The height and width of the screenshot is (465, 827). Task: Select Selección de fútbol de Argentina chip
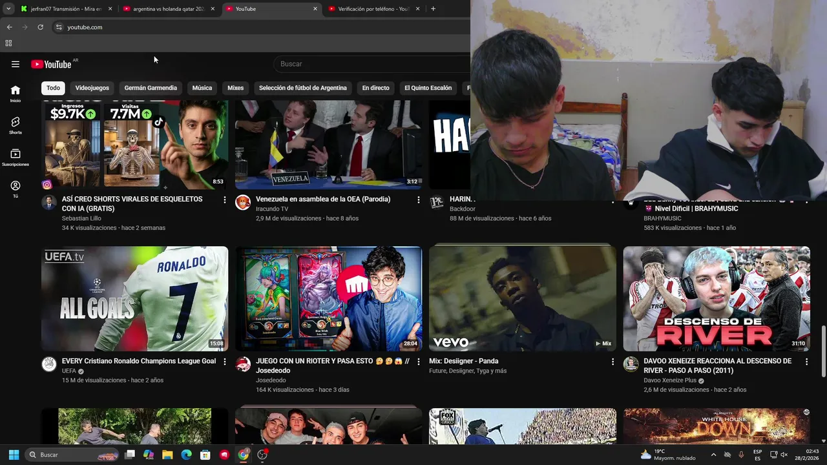[x=303, y=88]
